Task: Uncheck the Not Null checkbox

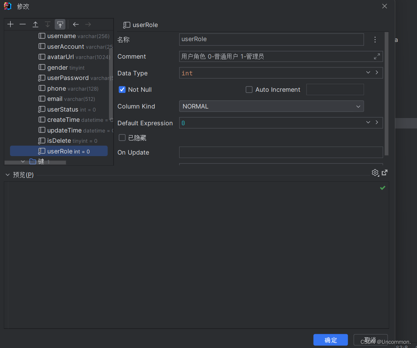Action: [x=122, y=89]
